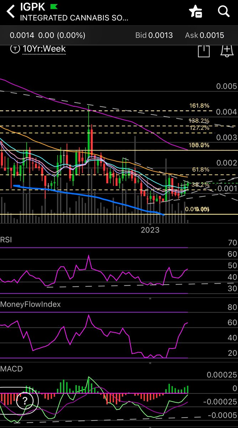238x428 pixels.
Task: Tap the MACD -0.0005 axis label
Action: (x=222, y=415)
